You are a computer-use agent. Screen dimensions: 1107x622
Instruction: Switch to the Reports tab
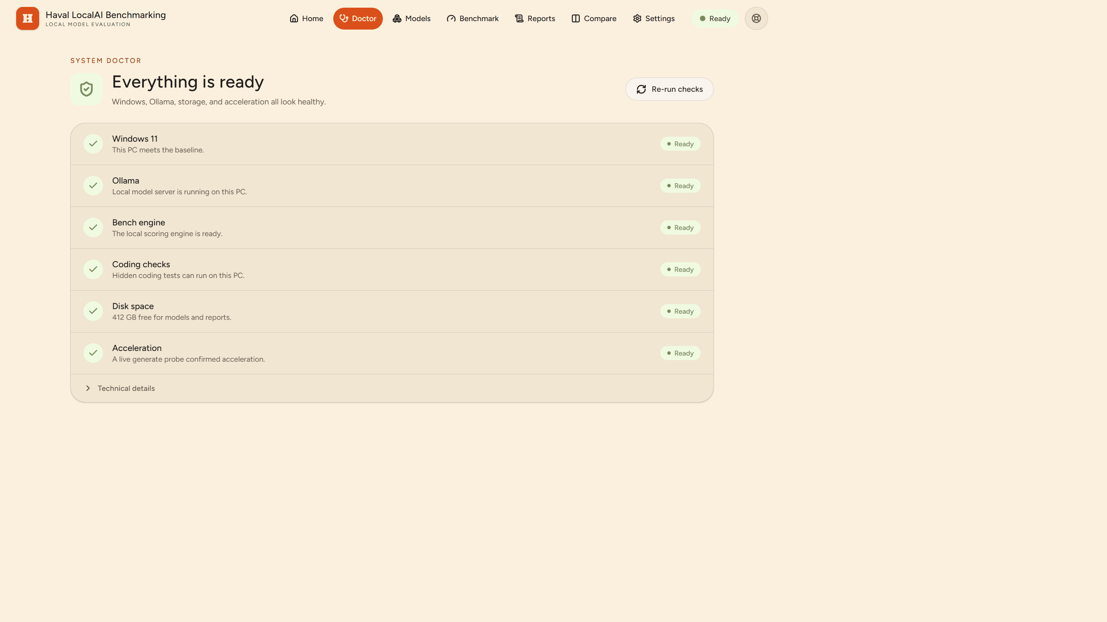tap(535, 18)
